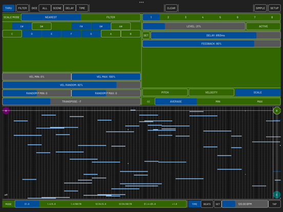
Task: Select delay tab 8
Action: coord(272,17)
